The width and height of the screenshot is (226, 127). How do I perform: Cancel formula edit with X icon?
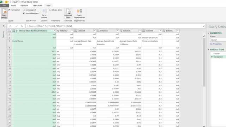[10, 26]
